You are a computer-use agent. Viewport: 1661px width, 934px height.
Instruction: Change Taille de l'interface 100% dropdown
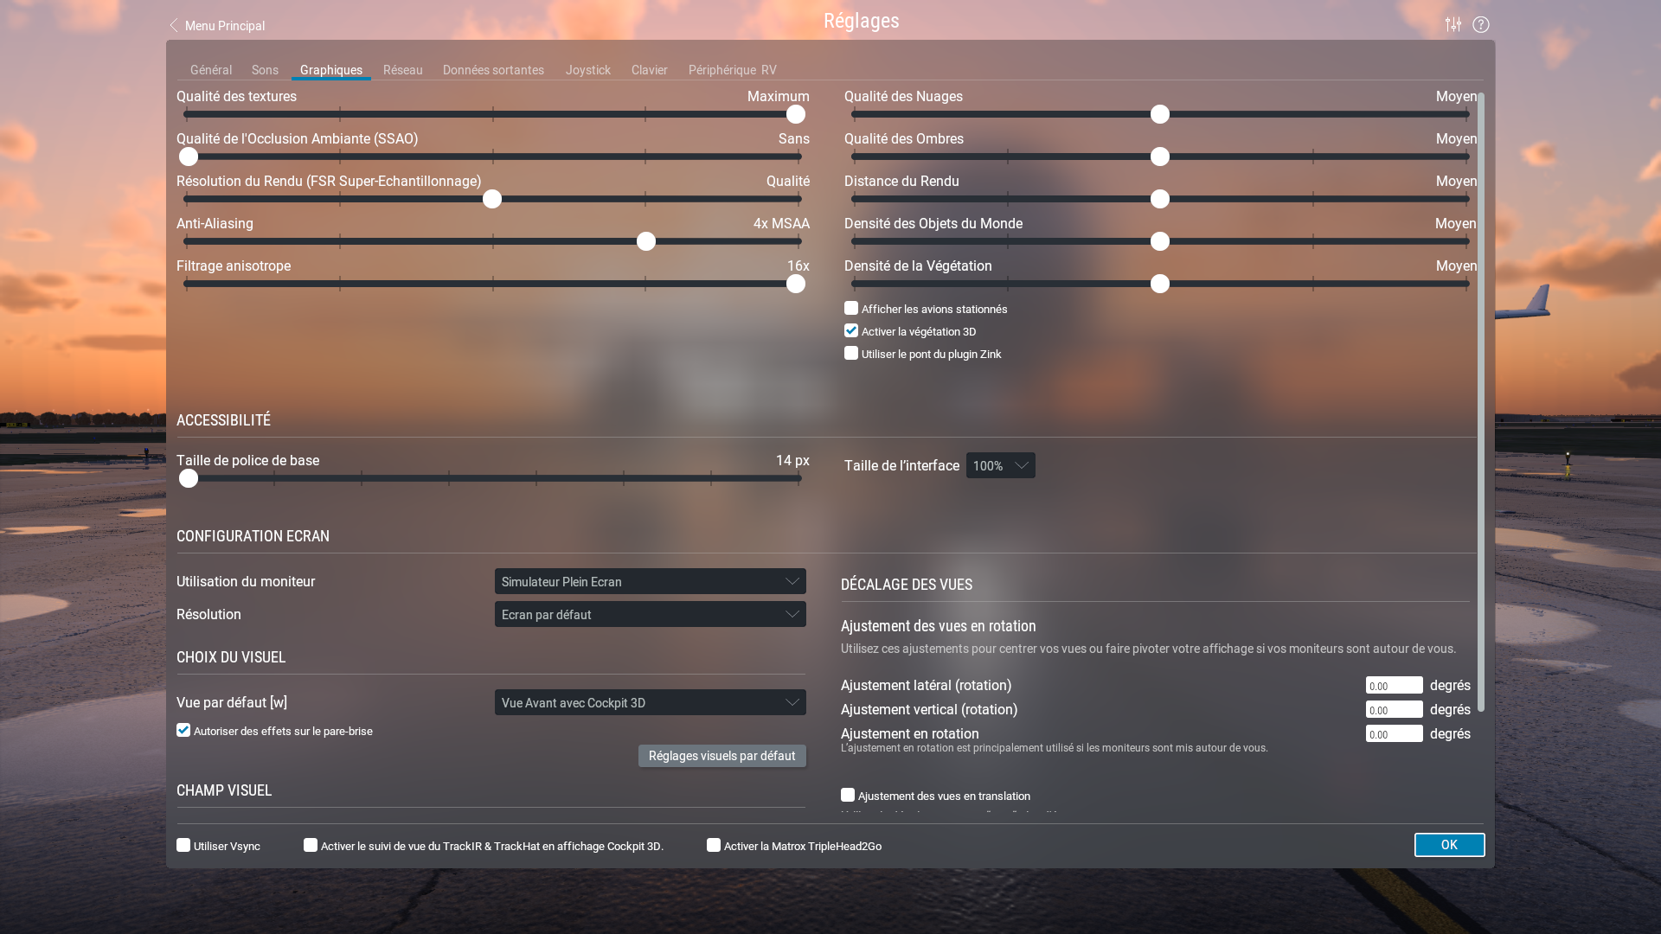click(1000, 466)
